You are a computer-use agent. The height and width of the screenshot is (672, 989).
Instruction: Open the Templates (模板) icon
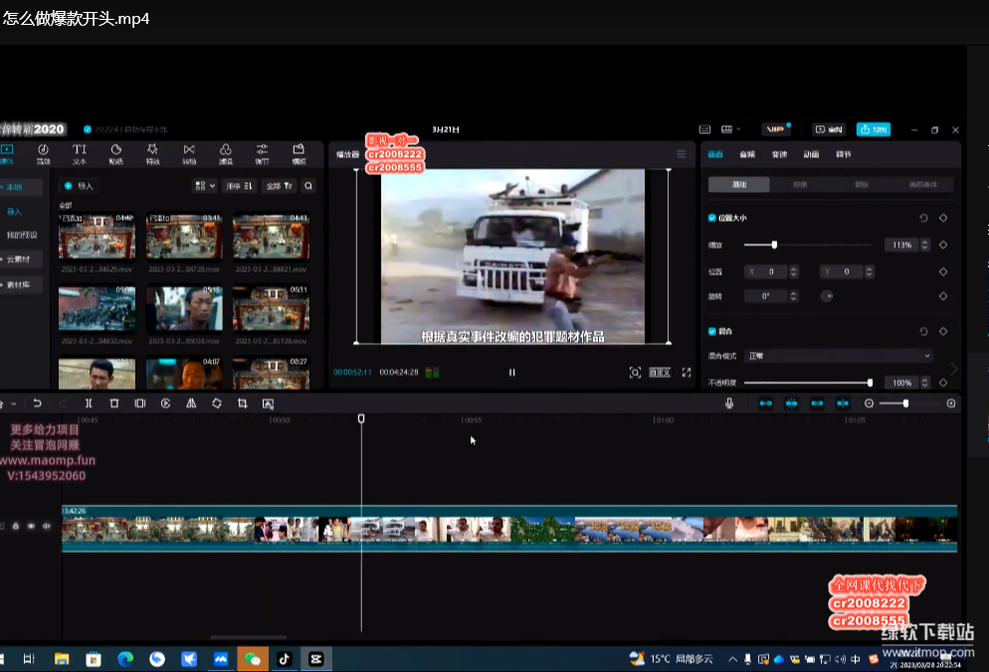point(298,153)
